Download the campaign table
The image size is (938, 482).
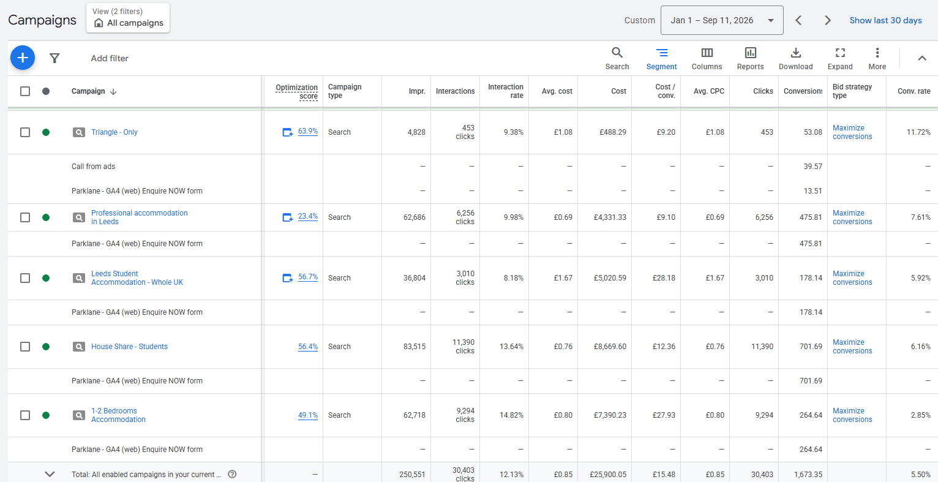[796, 58]
